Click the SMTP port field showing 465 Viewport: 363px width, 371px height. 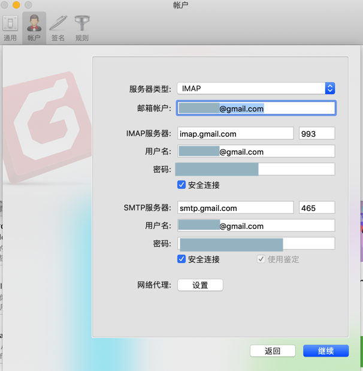point(317,207)
